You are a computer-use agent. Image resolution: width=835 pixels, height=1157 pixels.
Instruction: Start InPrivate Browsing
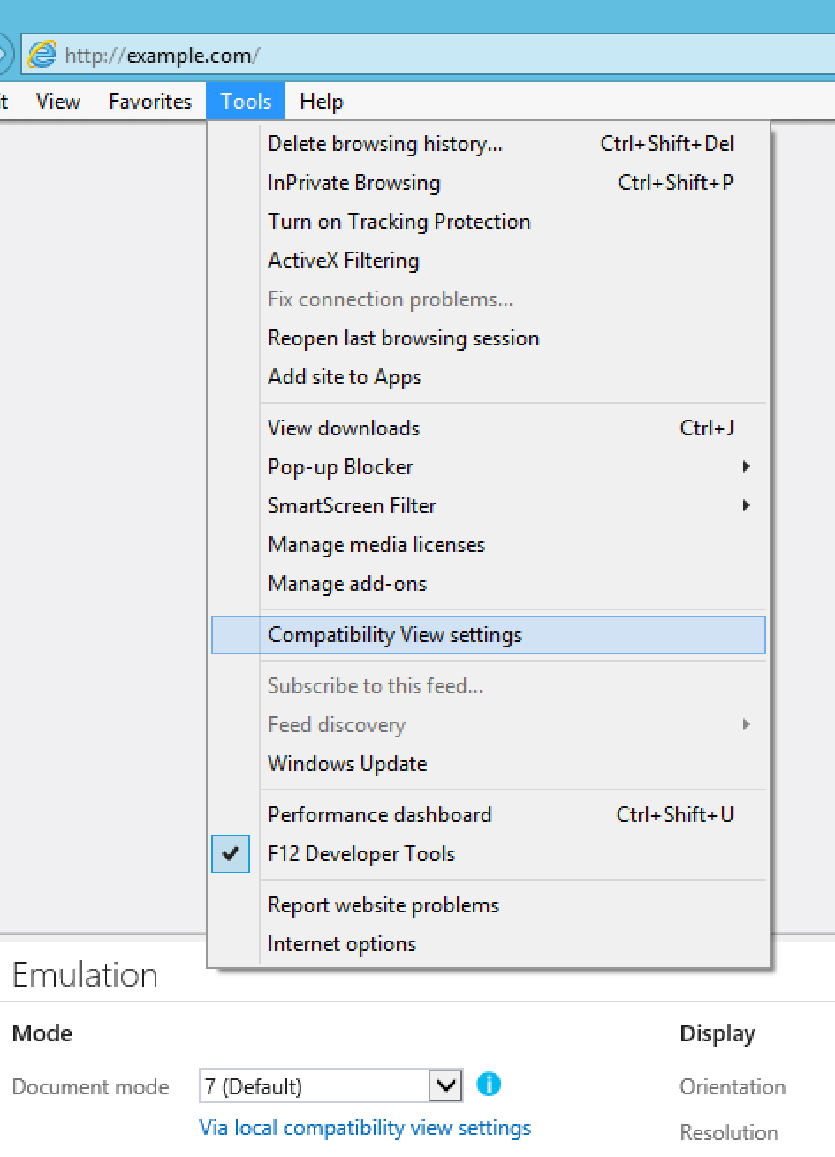(x=353, y=183)
